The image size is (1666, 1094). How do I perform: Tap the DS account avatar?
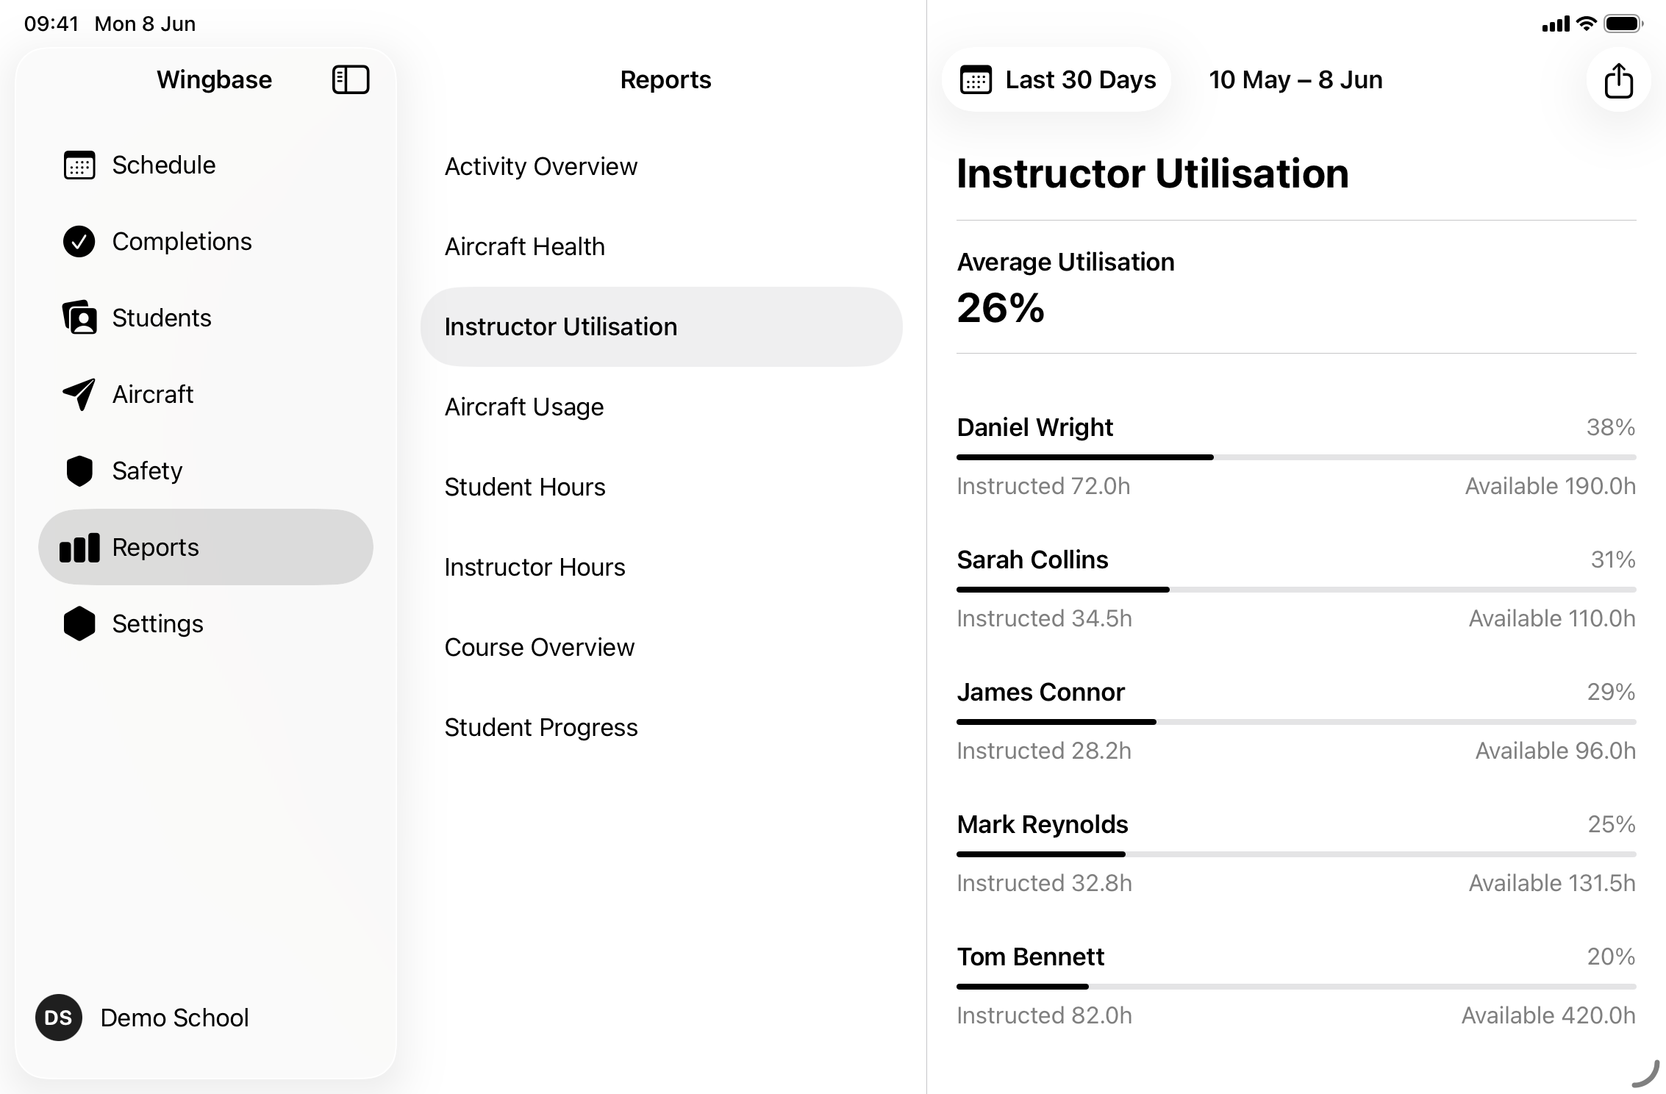tap(59, 1018)
